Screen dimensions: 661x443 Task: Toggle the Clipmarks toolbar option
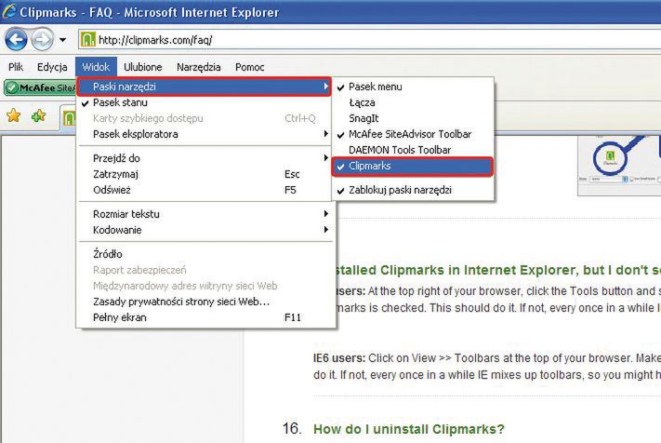[x=412, y=167]
